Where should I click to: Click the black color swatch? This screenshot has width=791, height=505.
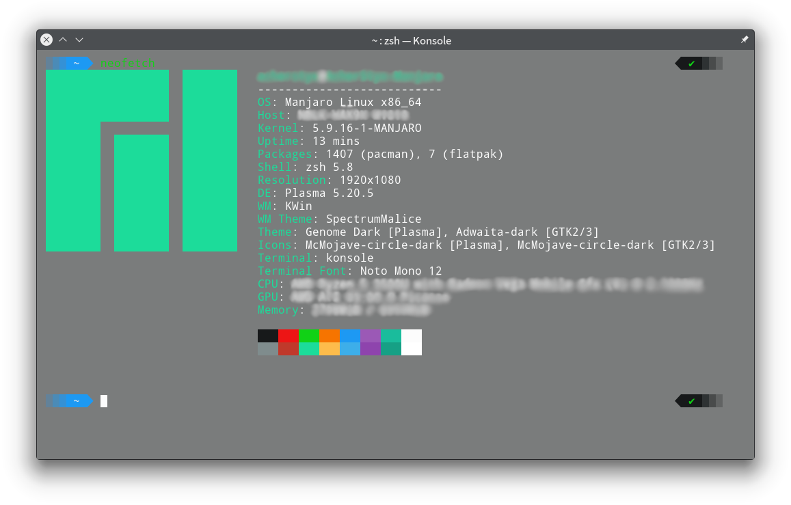coord(268,336)
